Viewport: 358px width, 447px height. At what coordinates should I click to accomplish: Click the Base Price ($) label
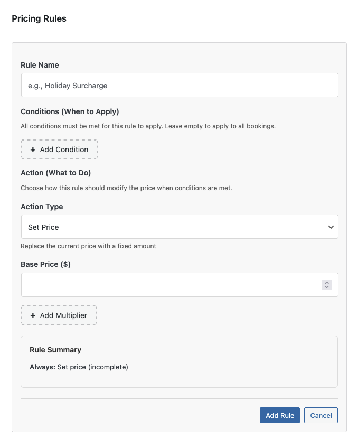(45, 264)
